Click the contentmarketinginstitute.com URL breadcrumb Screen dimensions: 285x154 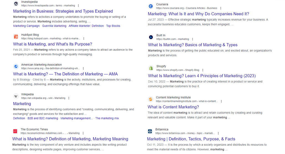tap(187, 101)
